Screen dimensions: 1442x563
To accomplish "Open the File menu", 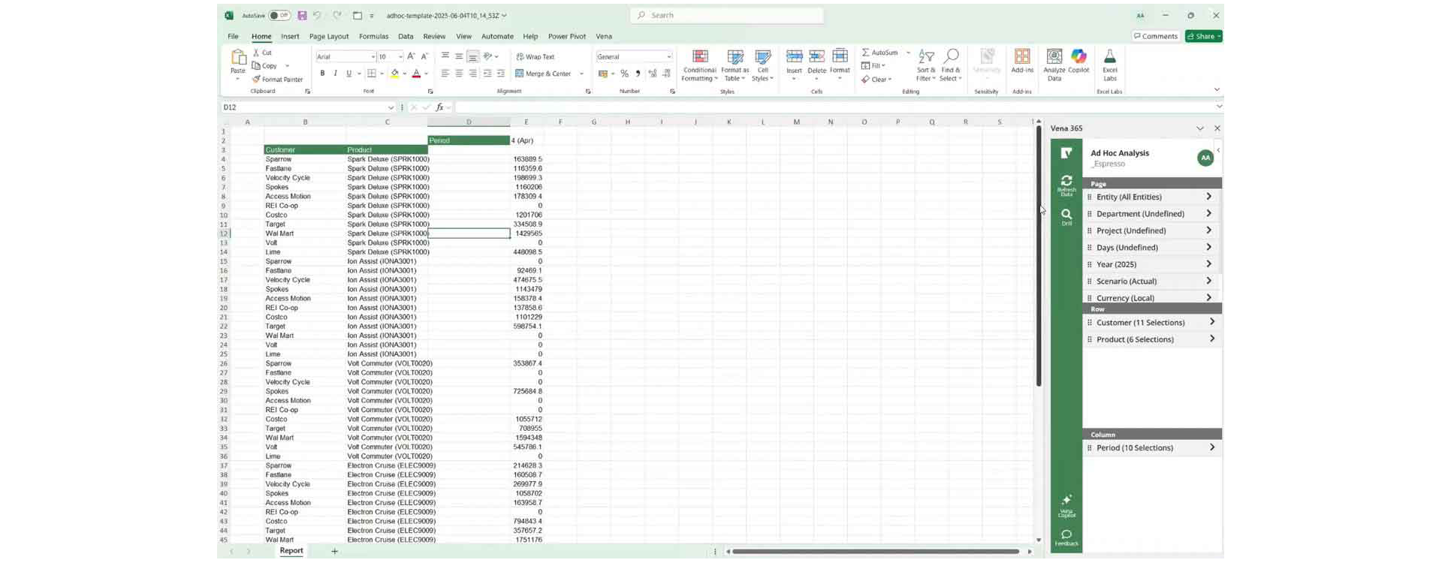I will tap(233, 36).
